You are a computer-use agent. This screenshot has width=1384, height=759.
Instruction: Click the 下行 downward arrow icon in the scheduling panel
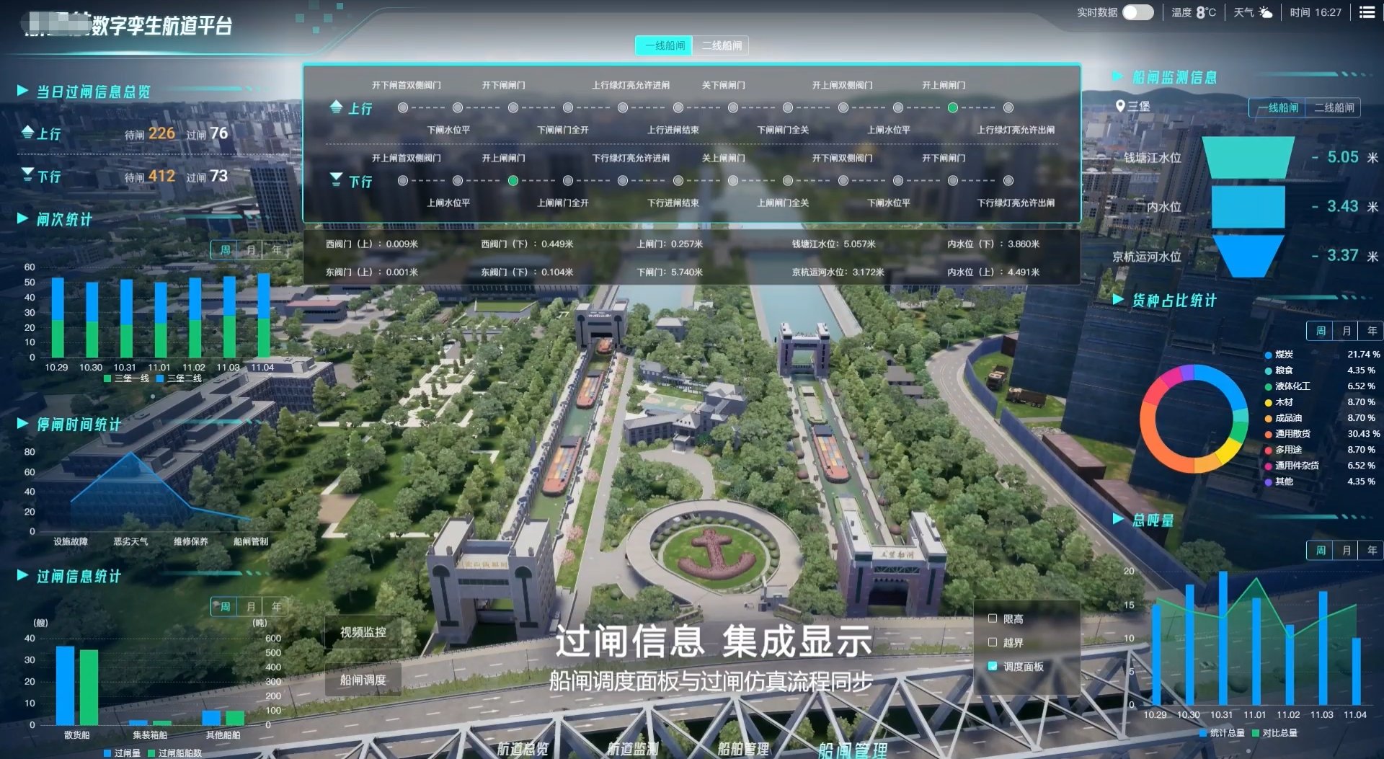click(x=336, y=179)
